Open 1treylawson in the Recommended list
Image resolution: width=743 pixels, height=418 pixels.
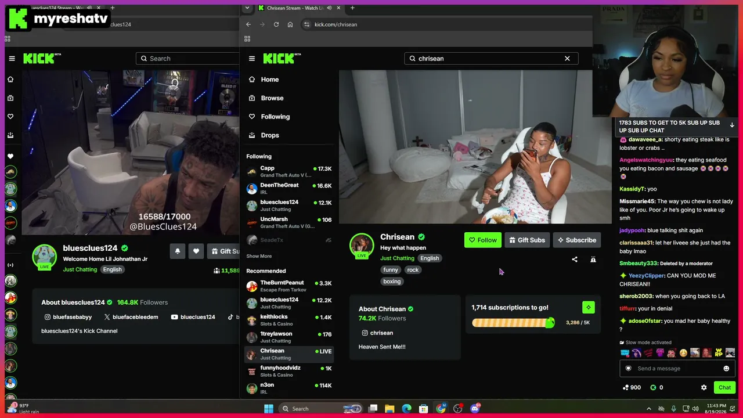coord(289,337)
